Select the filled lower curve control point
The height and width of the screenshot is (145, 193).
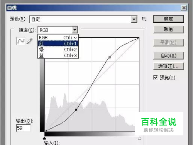click(x=76, y=110)
